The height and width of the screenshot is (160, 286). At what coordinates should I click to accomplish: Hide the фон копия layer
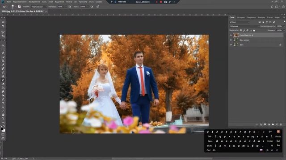coord(231,40)
